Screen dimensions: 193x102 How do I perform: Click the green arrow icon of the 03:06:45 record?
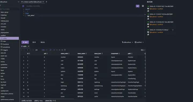coord(148,22)
